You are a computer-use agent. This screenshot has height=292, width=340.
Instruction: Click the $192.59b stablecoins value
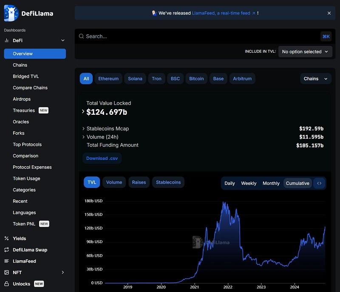[311, 128]
